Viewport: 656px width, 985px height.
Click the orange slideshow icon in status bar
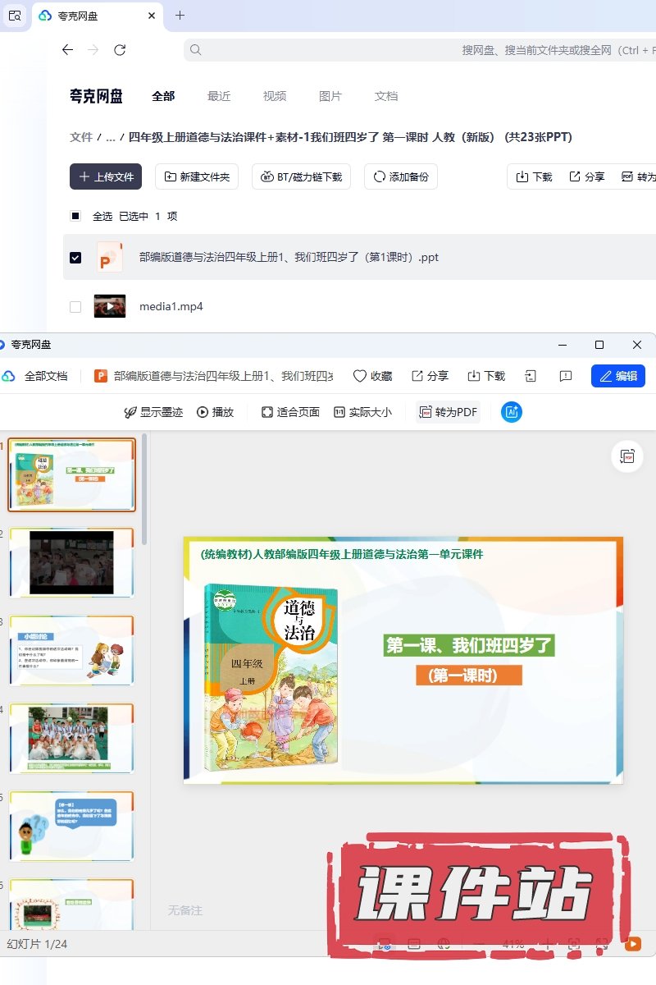point(633,944)
